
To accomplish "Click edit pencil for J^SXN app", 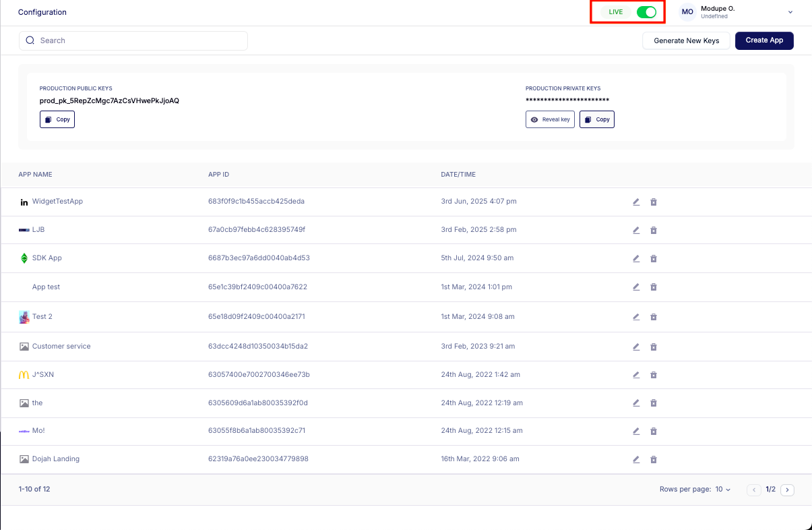I will pyautogui.click(x=636, y=375).
